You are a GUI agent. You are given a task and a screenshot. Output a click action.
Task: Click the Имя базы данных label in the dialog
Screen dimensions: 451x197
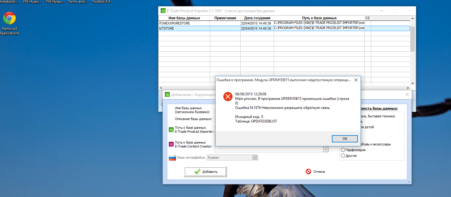(x=192, y=110)
